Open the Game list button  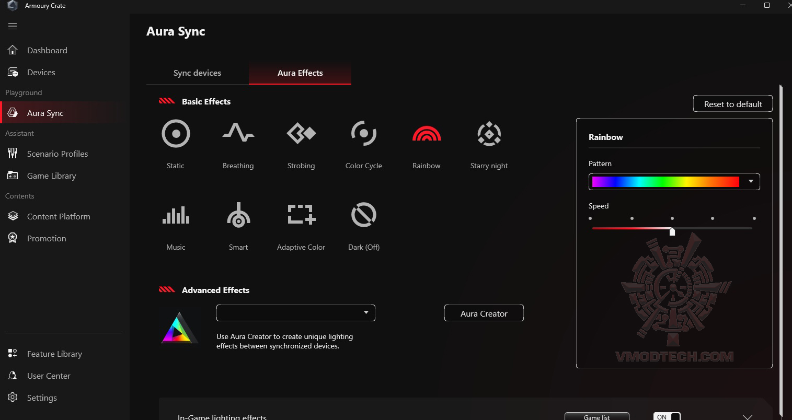click(597, 416)
